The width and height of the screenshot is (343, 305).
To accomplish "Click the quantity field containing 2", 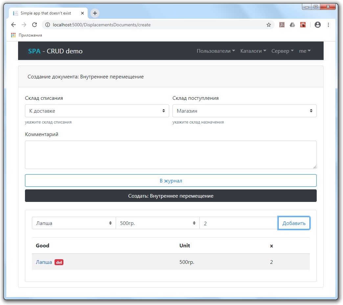I will pos(239,223).
